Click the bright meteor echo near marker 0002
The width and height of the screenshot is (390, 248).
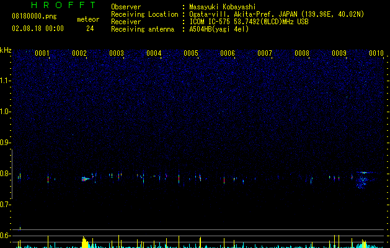point(86,179)
